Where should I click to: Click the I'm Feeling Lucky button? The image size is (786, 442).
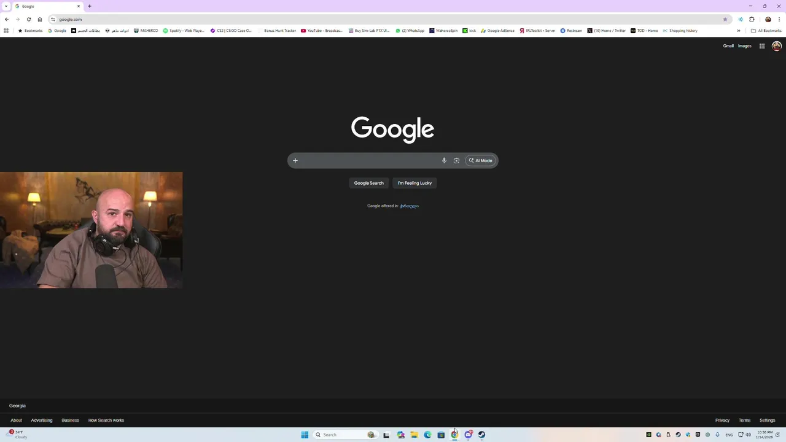click(414, 183)
